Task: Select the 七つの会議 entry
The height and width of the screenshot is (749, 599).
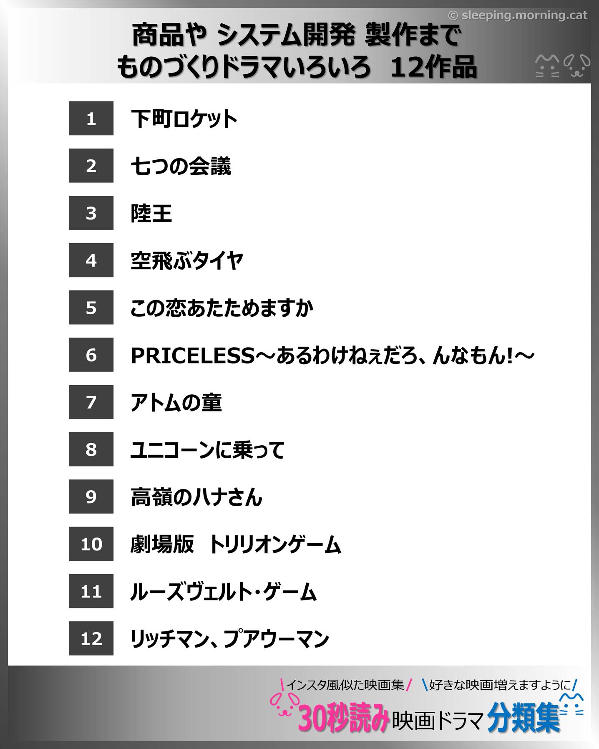Action: click(181, 166)
